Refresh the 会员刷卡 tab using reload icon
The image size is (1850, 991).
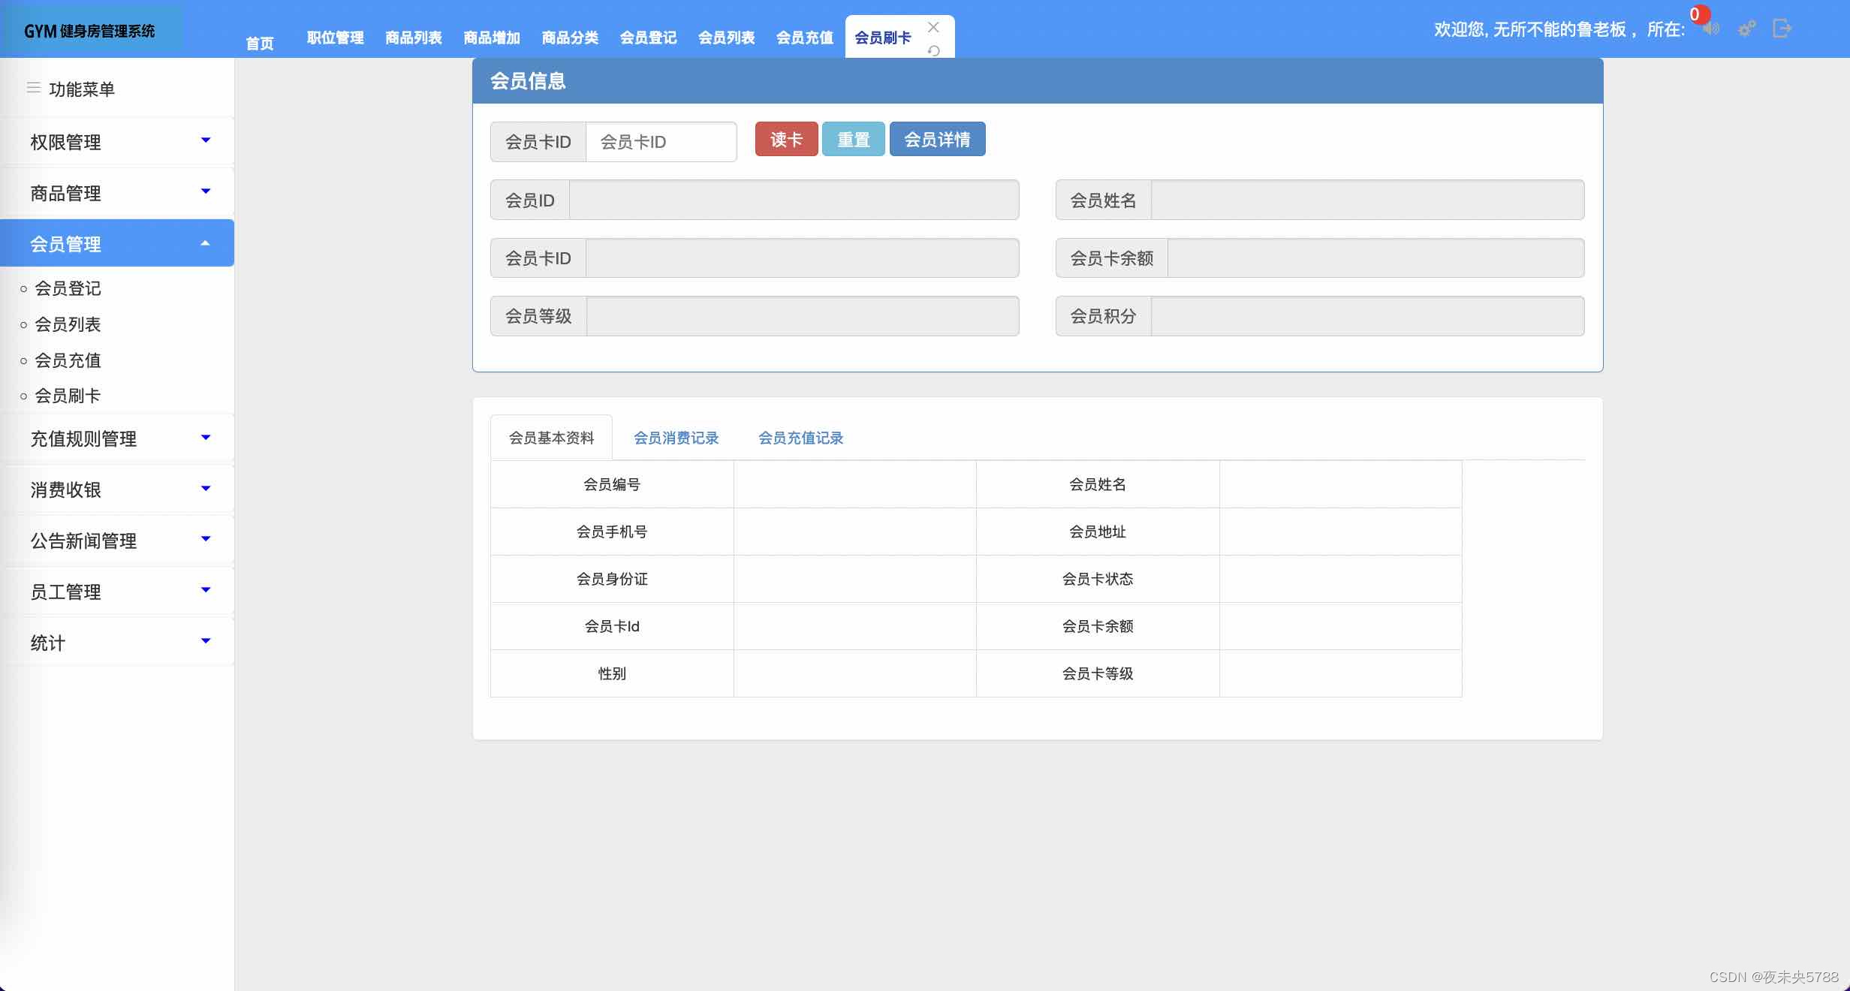click(x=933, y=50)
